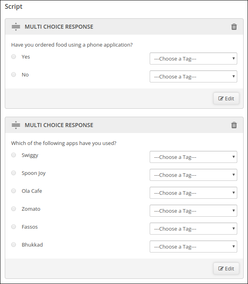Expand the Choose a Tag dropdown for Swiggy
Image resolution: width=248 pixels, height=284 pixels.
pos(193,157)
